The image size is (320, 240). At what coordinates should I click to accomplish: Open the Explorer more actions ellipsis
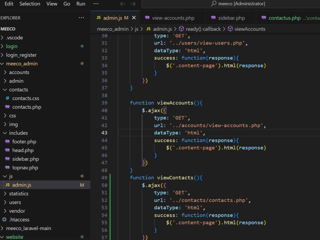[x=81, y=18]
